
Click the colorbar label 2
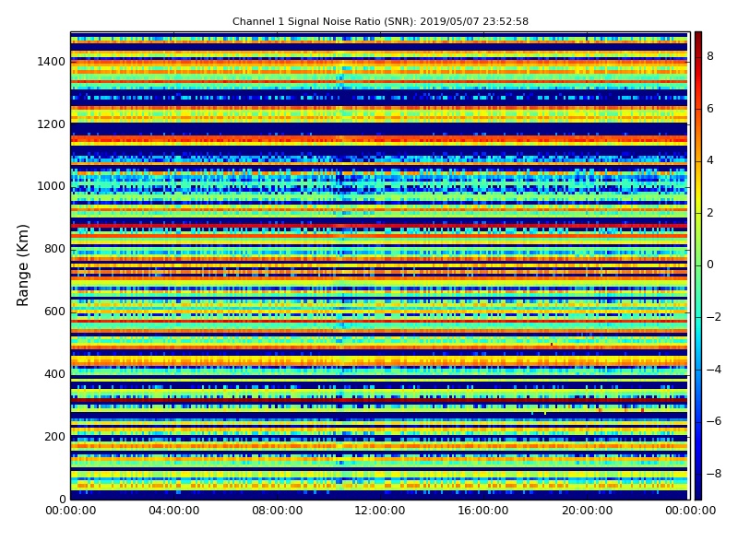click(x=710, y=213)
